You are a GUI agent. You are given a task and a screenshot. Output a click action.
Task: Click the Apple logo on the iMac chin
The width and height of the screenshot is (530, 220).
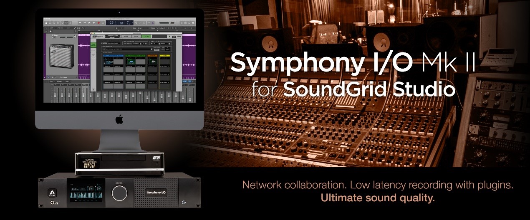pos(119,120)
